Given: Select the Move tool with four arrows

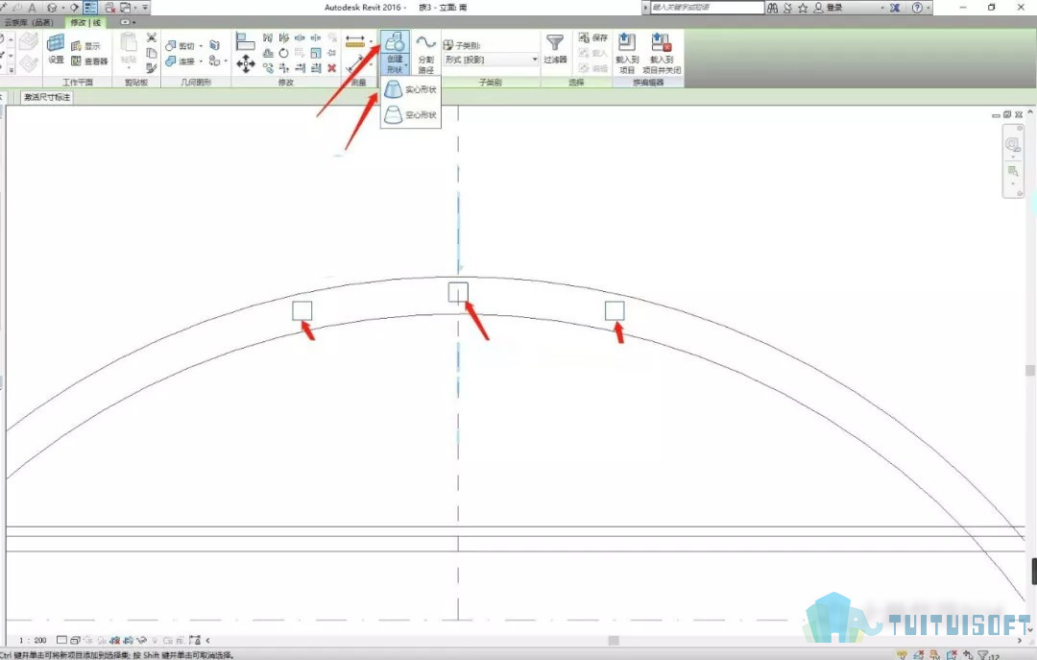Looking at the screenshot, I should (x=246, y=64).
